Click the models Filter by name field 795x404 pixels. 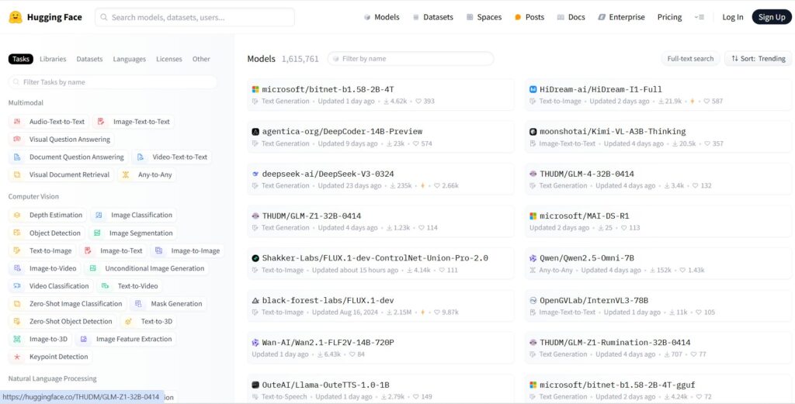[x=411, y=59]
